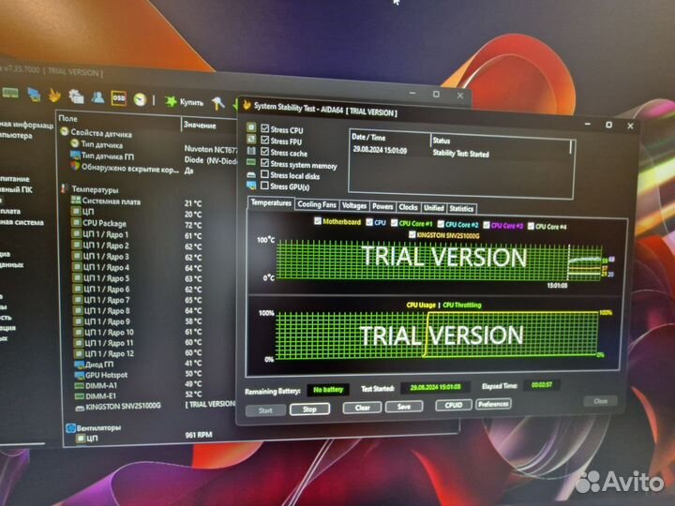Screen dimensions: 675x506
Task: Click the Test Started value field
Action: (435, 387)
